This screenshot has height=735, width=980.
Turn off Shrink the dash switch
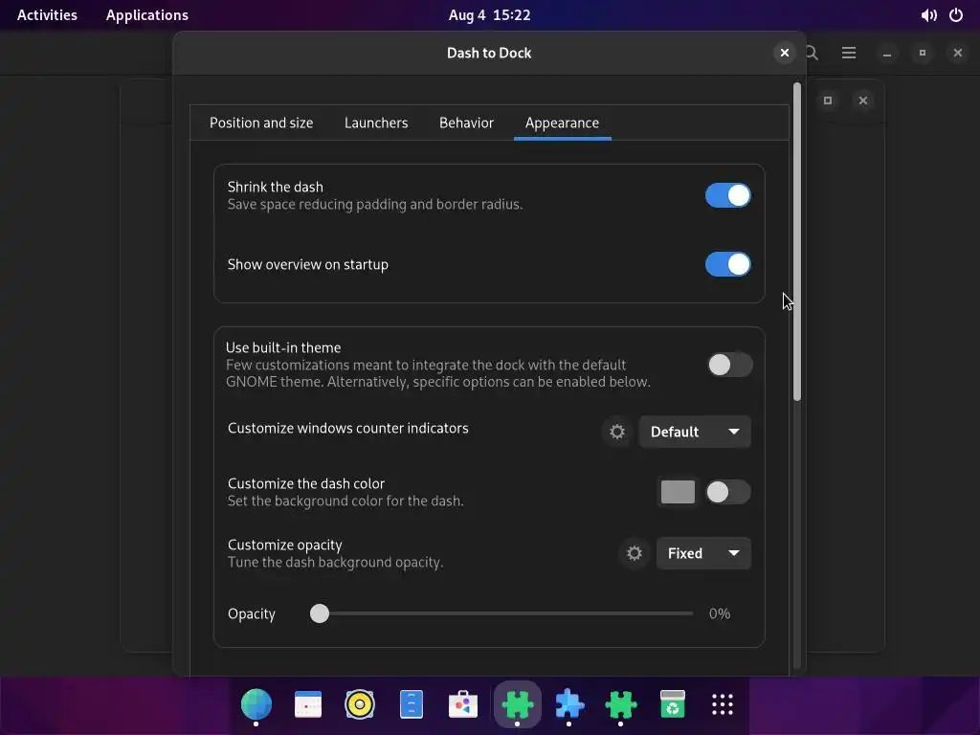728,195
